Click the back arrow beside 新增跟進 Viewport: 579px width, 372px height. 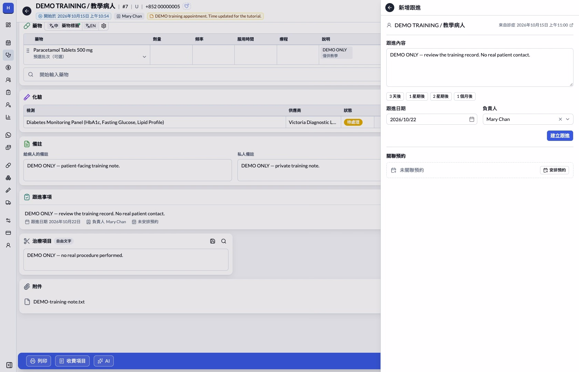tap(390, 8)
